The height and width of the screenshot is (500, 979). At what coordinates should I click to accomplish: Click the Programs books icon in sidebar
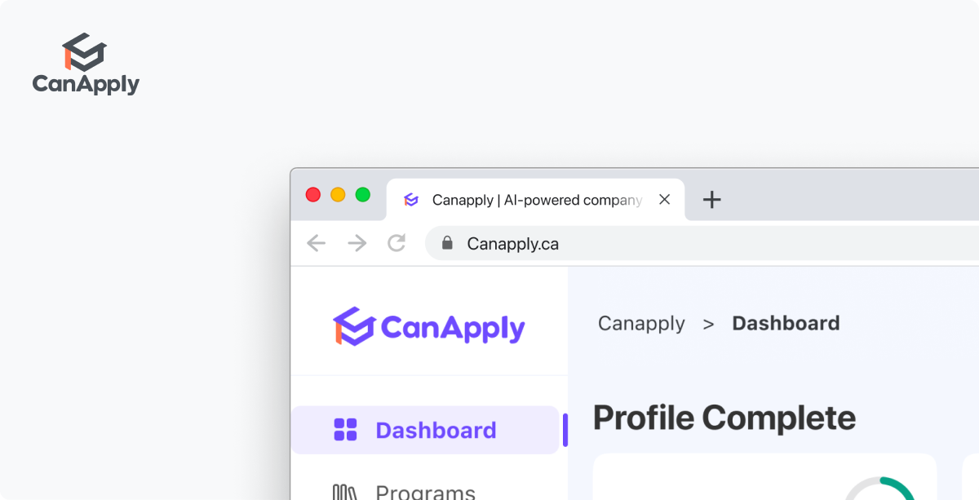(x=345, y=492)
